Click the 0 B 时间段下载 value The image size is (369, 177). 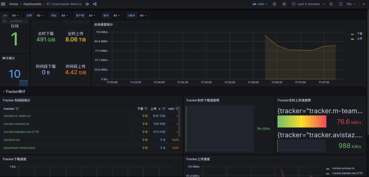[46, 72]
